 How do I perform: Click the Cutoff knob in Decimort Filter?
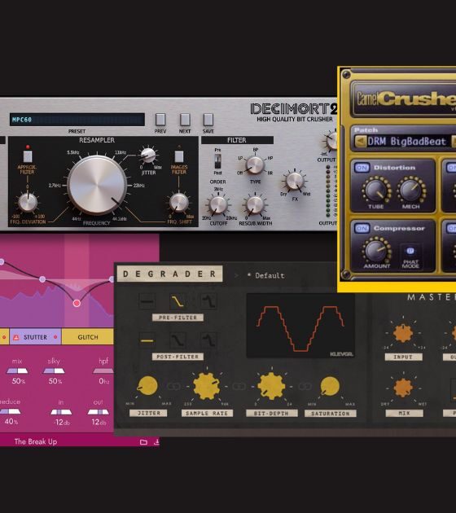[218, 206]
